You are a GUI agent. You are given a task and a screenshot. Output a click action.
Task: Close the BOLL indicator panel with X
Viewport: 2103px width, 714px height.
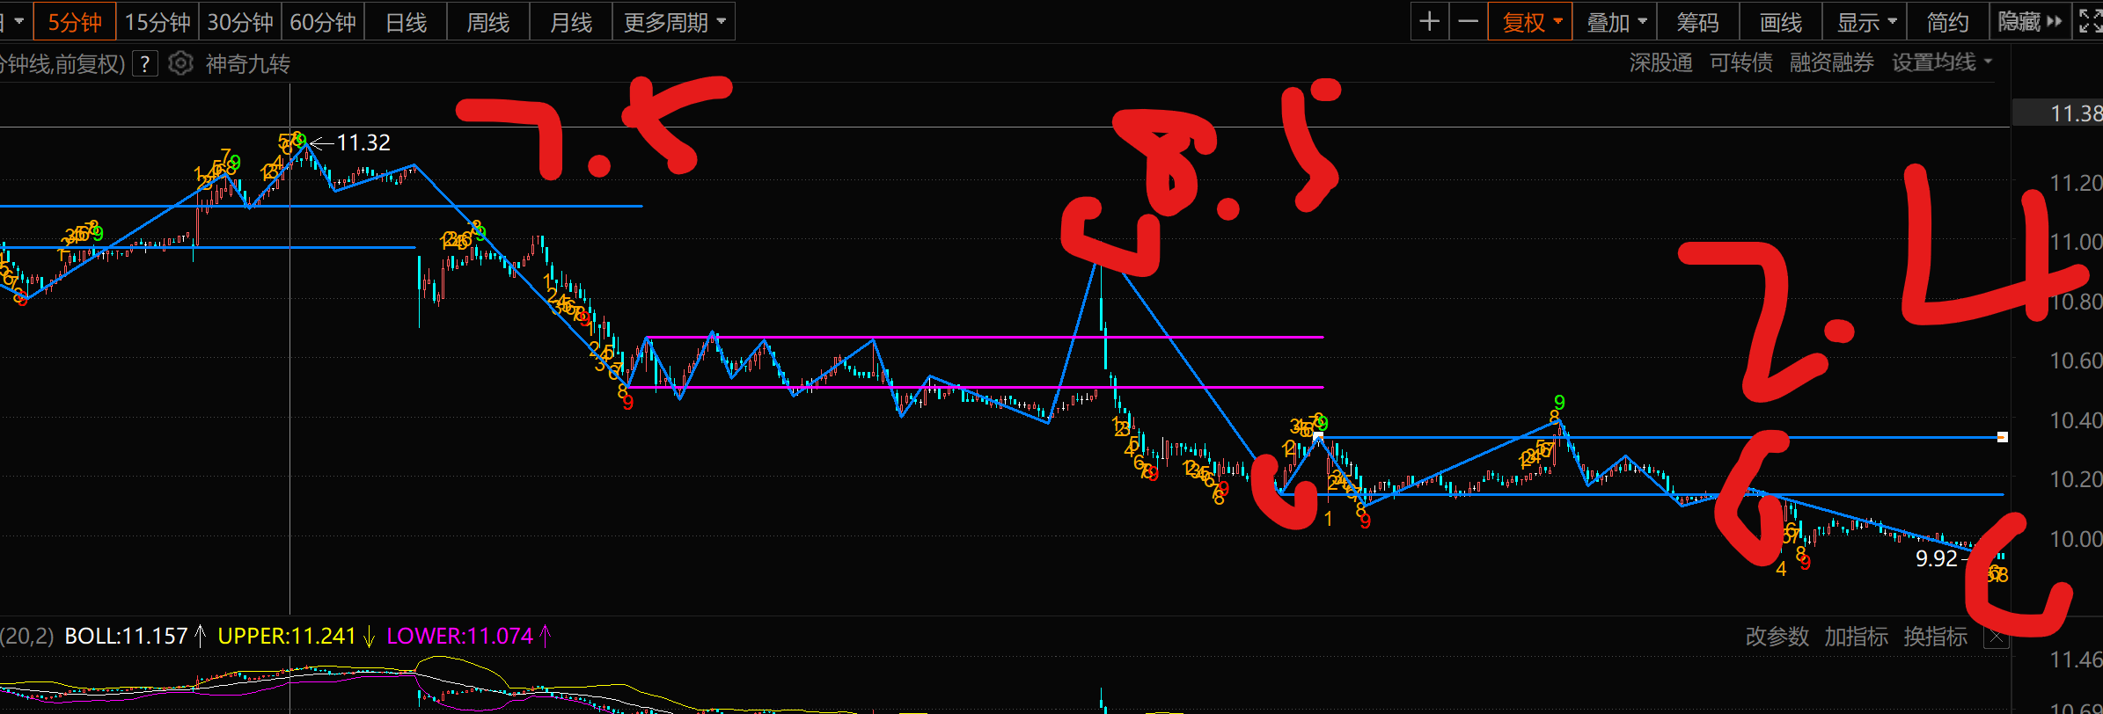tap(1996, 637)
